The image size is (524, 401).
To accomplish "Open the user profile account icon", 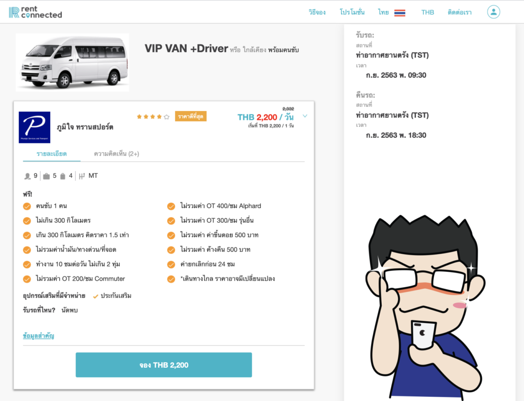I will 493,12.
